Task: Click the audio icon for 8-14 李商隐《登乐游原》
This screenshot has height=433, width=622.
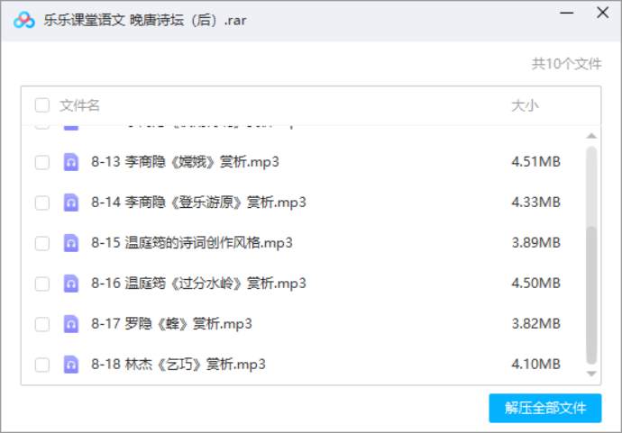Action: coord(71,203)
